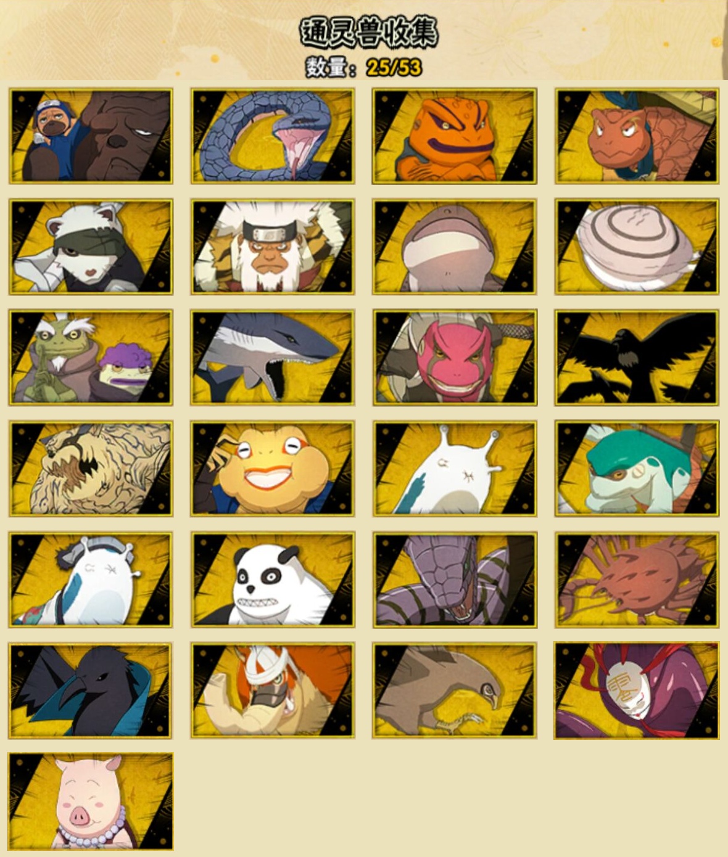Choose the red crab summon card

(637, 580)
